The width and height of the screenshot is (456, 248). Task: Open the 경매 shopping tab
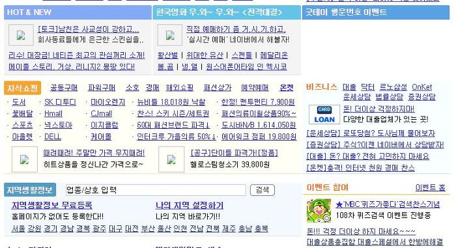[152, 87]
